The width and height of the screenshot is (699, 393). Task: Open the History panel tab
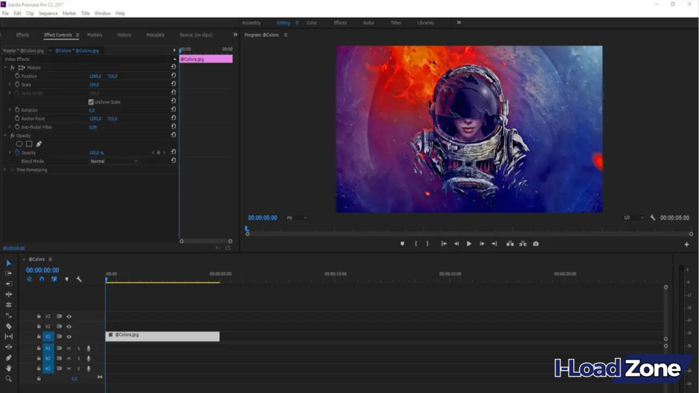124,35
